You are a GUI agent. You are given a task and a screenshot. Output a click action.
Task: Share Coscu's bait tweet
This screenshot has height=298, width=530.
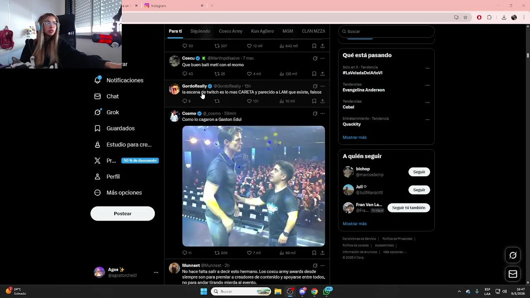pyautogui.click(x=323, y=74)
